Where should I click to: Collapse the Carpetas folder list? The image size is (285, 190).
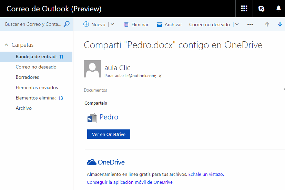coord(7,45)
